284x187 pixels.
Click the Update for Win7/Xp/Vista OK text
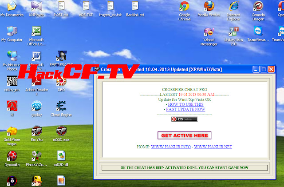click(x=185, y=99)
